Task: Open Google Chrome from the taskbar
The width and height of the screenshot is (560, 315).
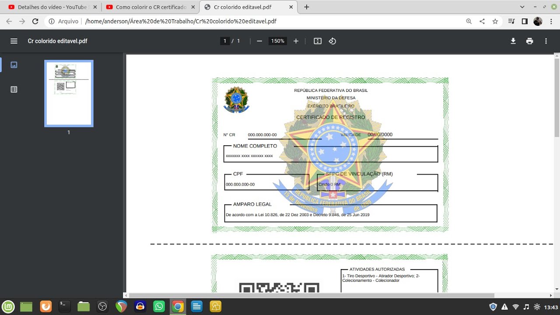Action: coord(178,307)
